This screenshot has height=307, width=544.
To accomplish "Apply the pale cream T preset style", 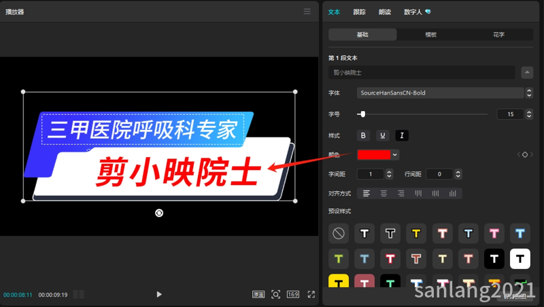I will pos(443,259).
